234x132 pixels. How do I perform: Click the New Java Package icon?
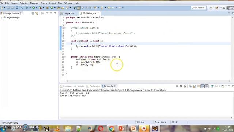pyautogui.click(x=48, y=8)
